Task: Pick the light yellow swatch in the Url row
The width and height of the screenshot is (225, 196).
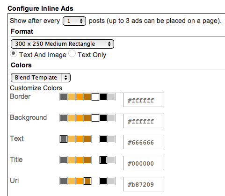Action: [x=72, y=181]
